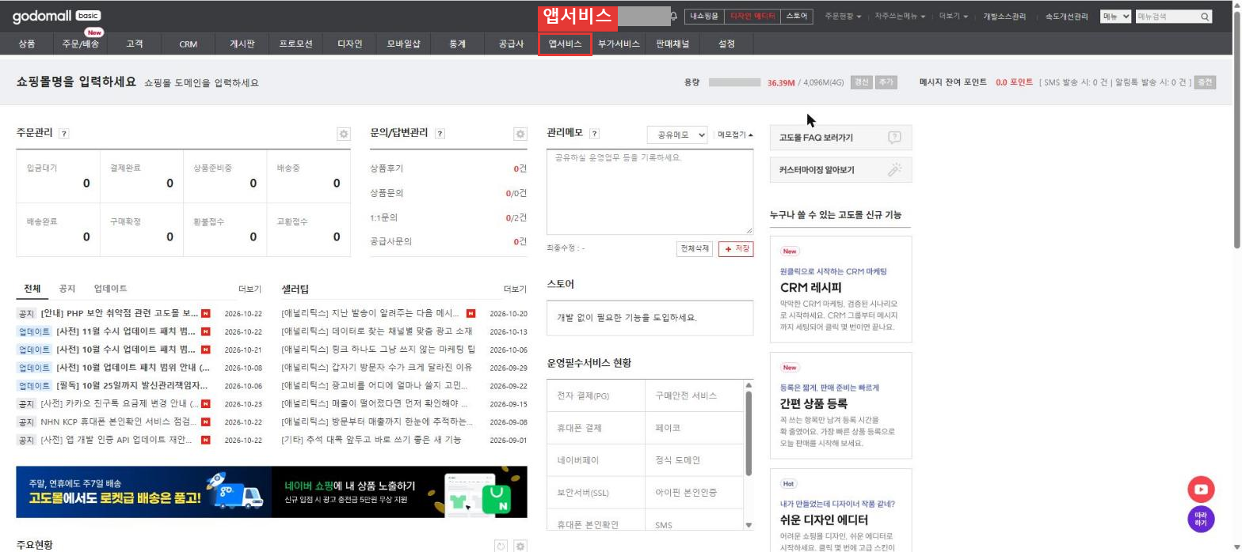Click the purple 따라하기 floating button
This screenshot has width=1242, height=552.
pos(1201,520)
